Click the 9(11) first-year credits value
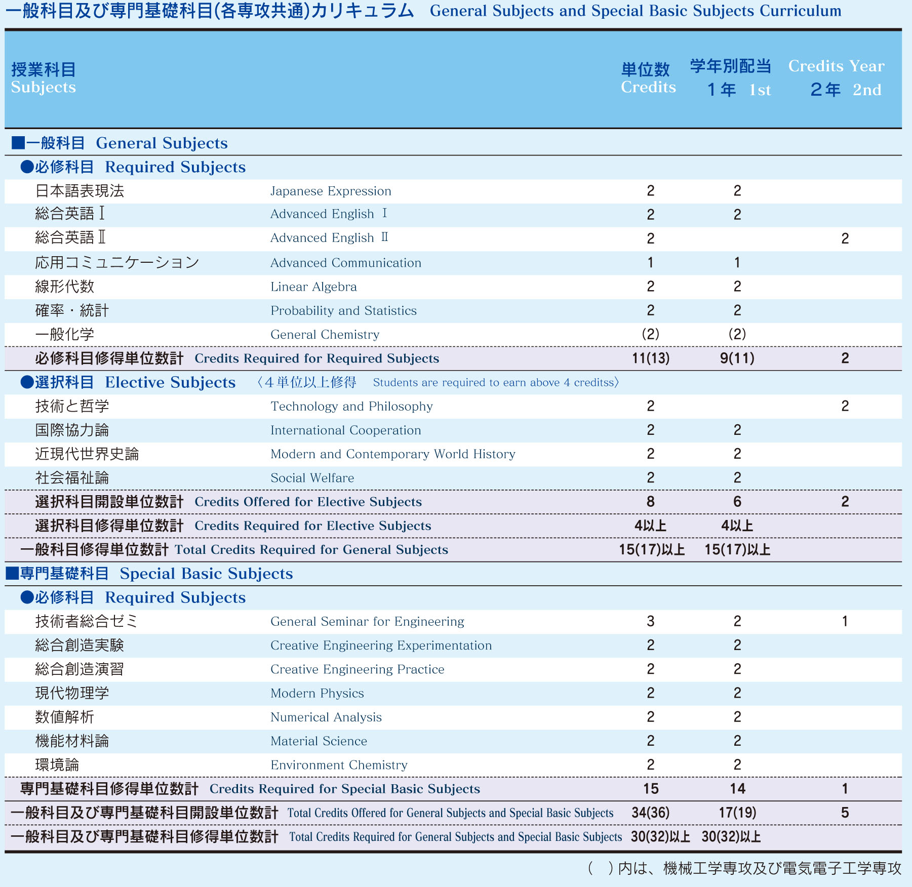 click(x=737, y=358)
